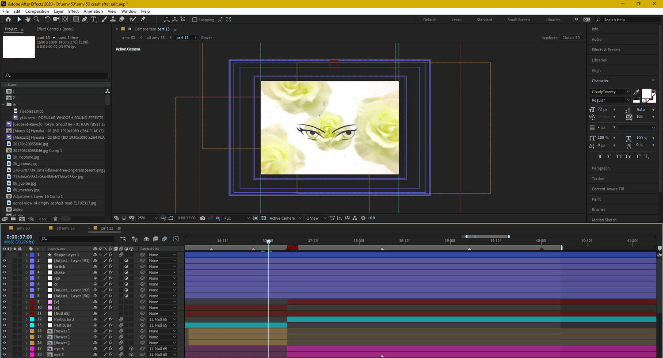Hide the twitch layer with eye icon
663x358 pixels.
coord(4,267)
